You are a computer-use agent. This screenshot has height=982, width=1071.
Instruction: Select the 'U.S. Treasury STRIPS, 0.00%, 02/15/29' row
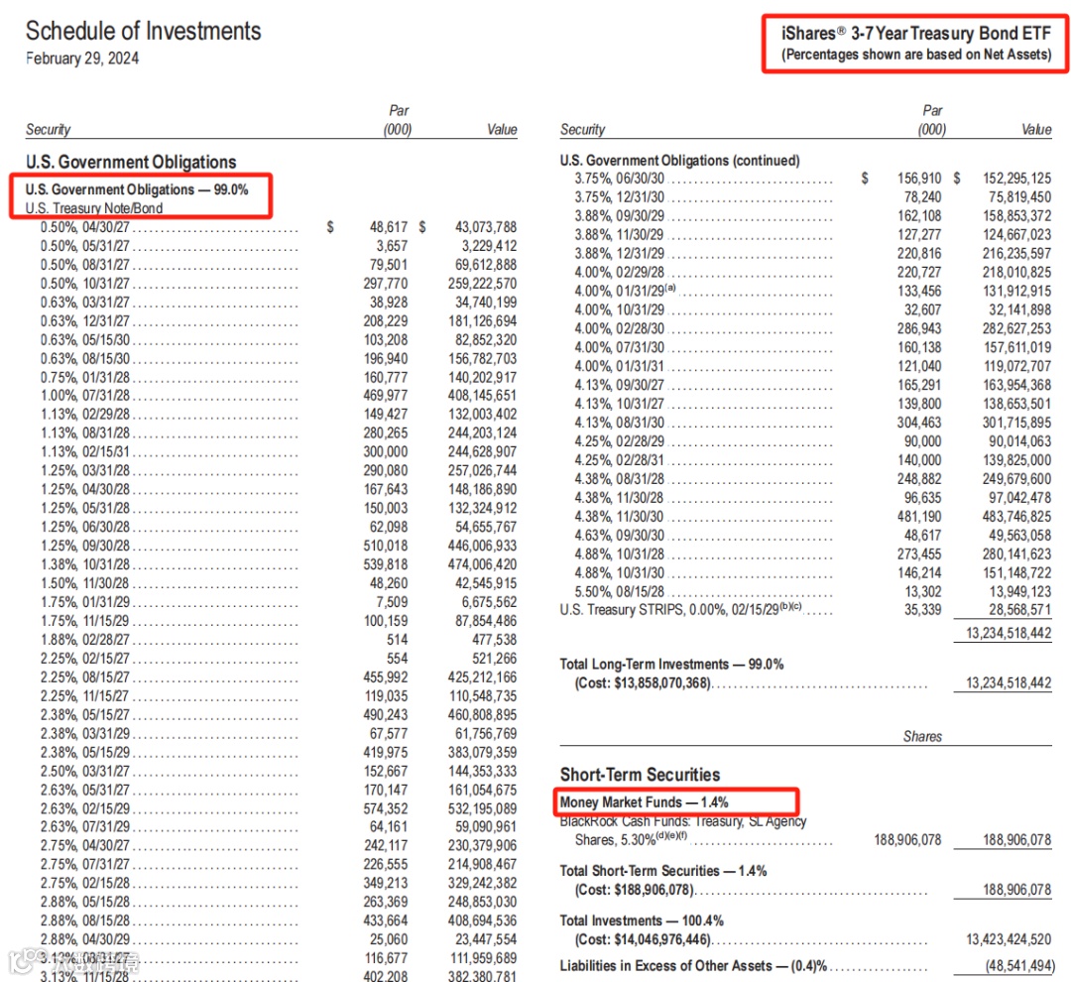(805, 610)
